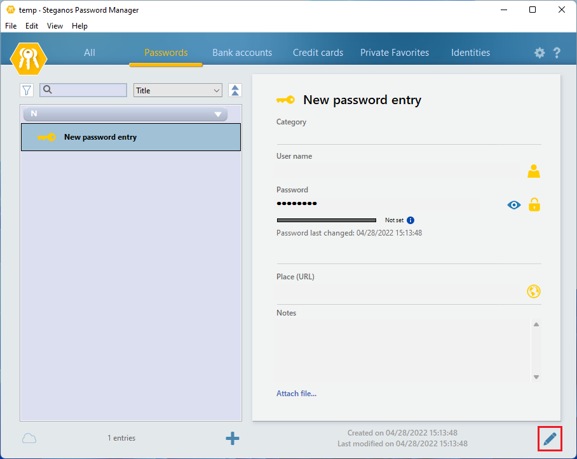Image resolution: width=577 pixels, height=459 pixels.
Task: Click the cloud sync icon
Action: coord(29,438)
